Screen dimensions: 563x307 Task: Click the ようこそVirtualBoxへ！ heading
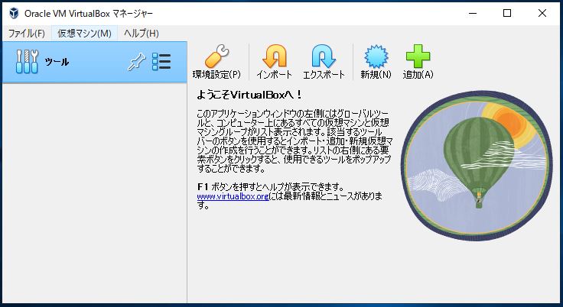click(249, 95)
